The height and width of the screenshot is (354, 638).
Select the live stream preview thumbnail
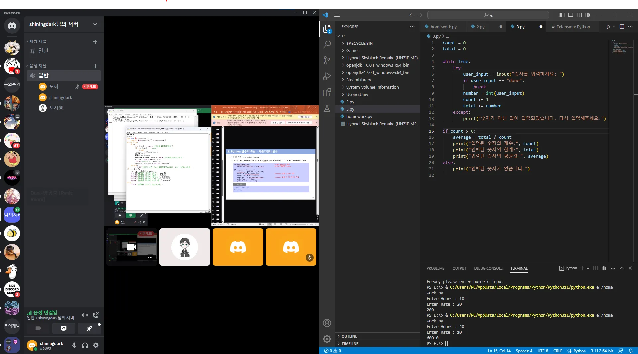pyautogui.click(x=132, y=247)
